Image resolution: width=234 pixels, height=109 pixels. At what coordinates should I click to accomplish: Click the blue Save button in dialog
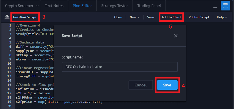tap(167, 85)
